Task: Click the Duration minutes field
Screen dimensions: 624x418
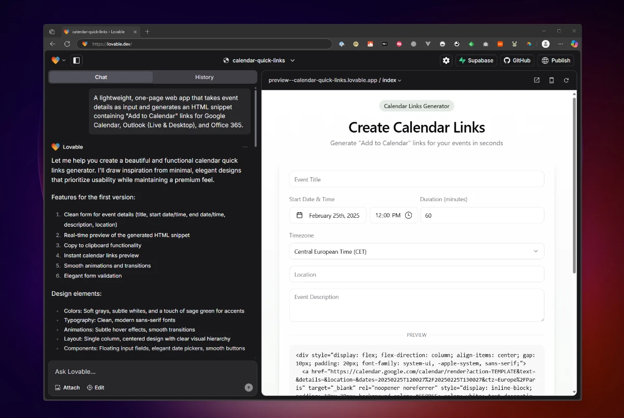Action: 482,215
